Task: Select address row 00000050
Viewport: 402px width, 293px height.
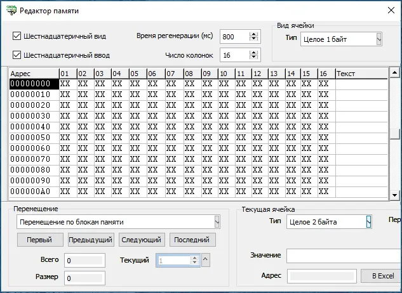Action: pyautogui.click(x=34, y=138)
